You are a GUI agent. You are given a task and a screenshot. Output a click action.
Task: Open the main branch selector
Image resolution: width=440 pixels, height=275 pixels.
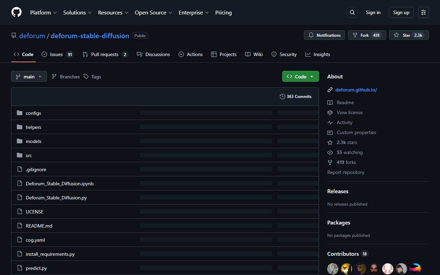29,76
